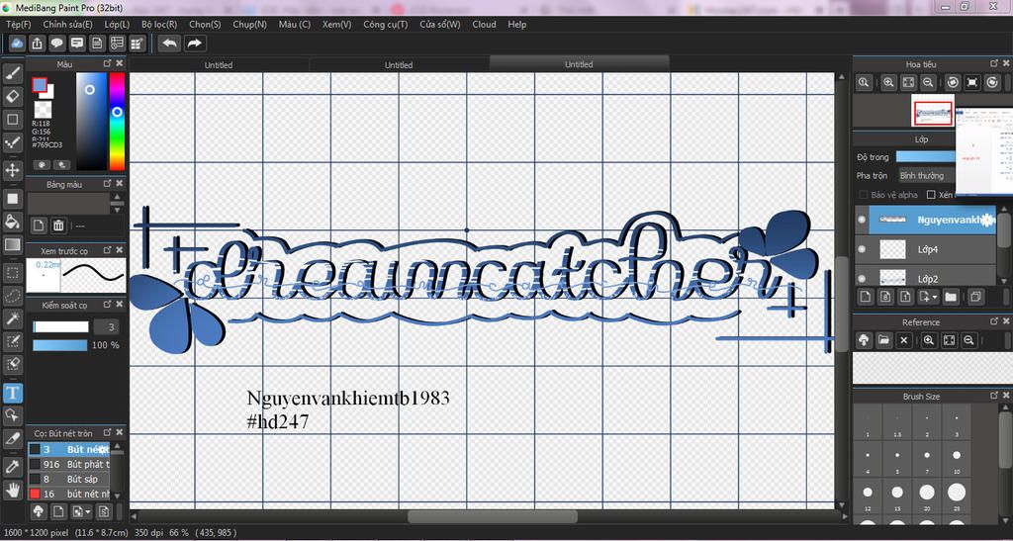Image resolution: width=1013 pixels, height=541 pixels.
Task: Click the rainbow hue slider strip
Action: pos(117,122)
